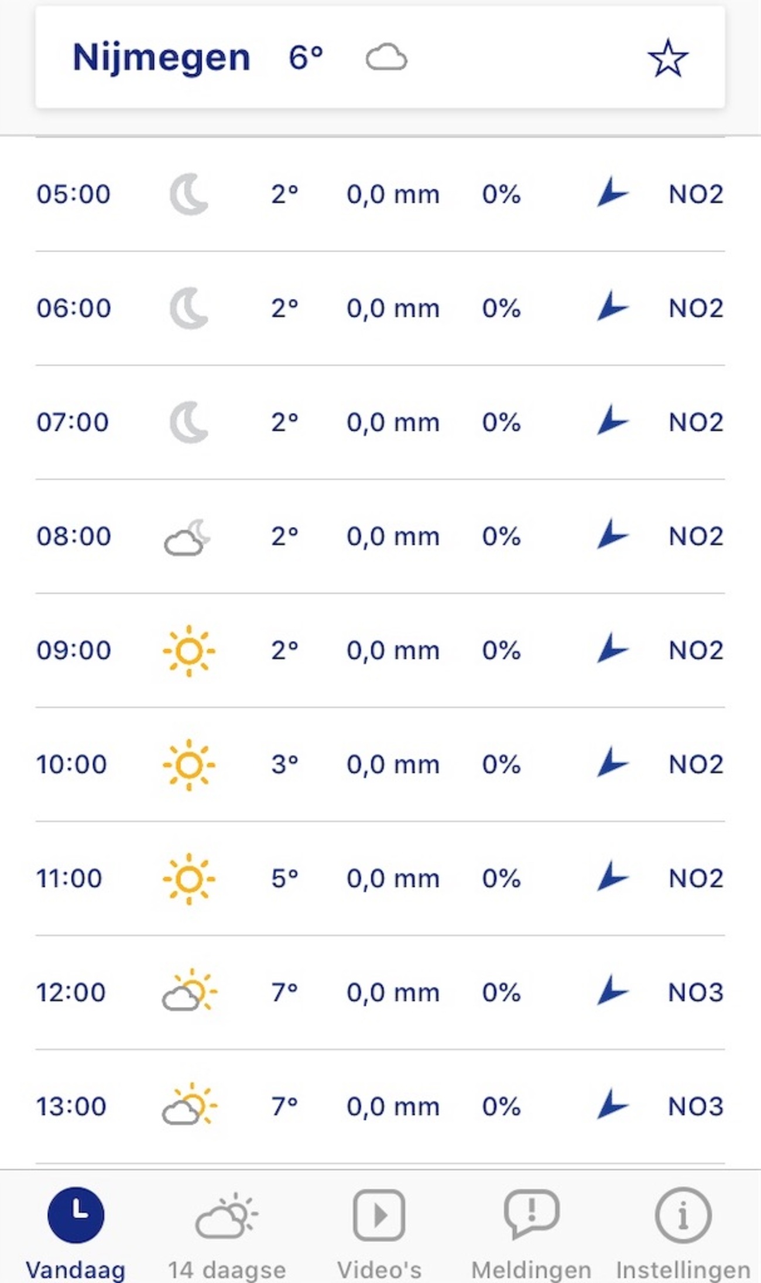The width and height of the screenshot is (761, 1283).
Task: Tap the Nijmegen city name header
Action: click(x=161, y=58)
